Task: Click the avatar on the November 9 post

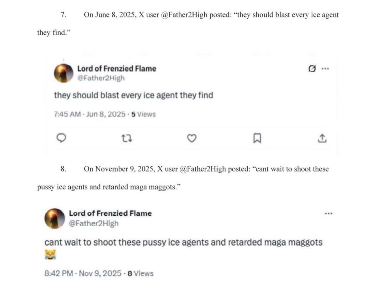Action: tap(55, 218)
